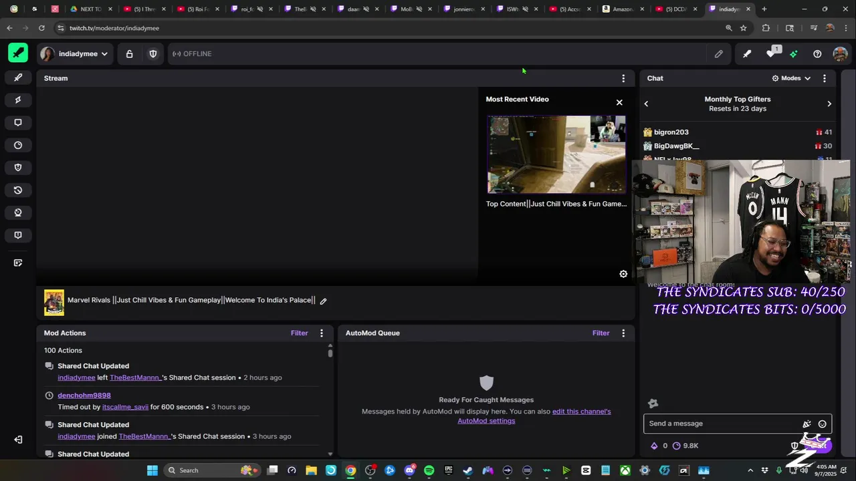Open the Windows Start menu

pyautogui.click(x=152, y=470)
